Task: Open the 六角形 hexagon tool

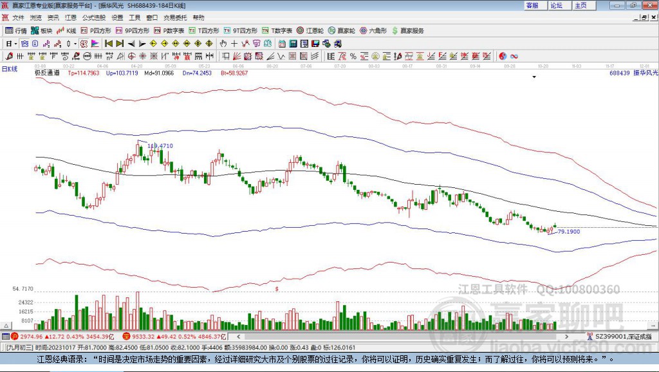Action: pos(373,30)
